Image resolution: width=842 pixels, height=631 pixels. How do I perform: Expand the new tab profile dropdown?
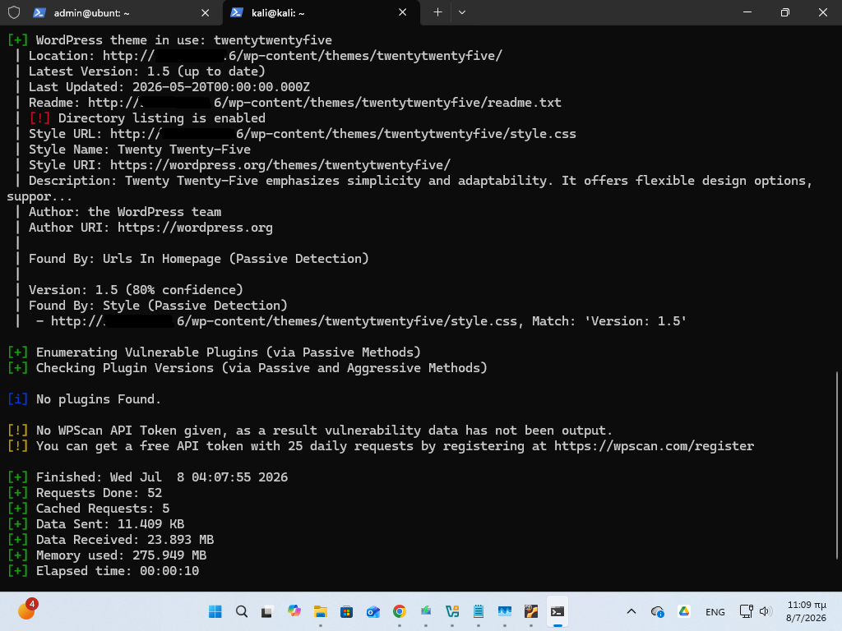click(462, 12)
